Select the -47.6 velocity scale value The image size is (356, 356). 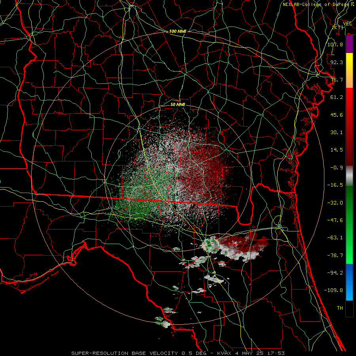(x=335, y=220)
